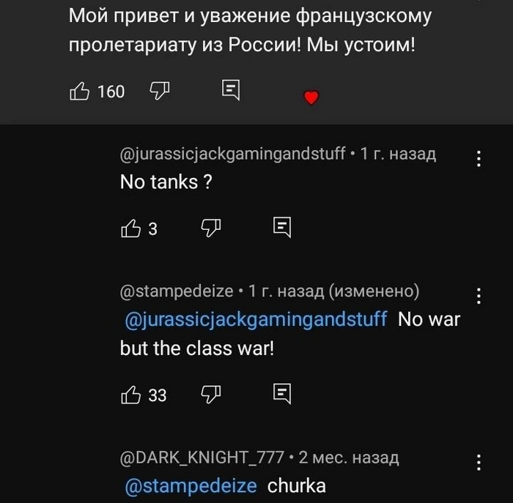Reply to the "No tanks ?" comment
The width and height of the screenshot is (513, 503).
click(281, 228)
